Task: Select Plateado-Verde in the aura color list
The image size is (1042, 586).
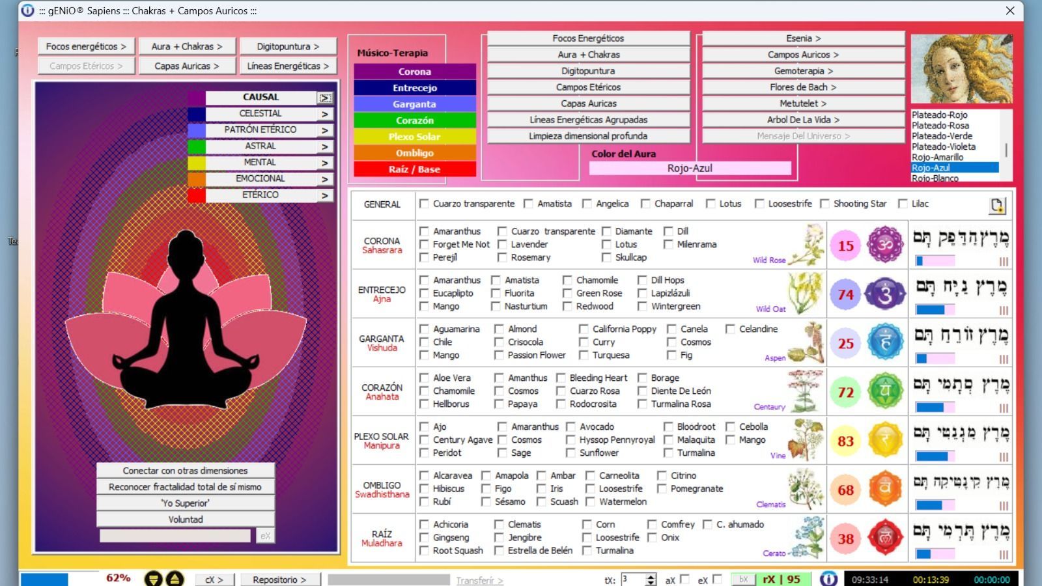Action: pyautogui.click(x=942, y=136)
